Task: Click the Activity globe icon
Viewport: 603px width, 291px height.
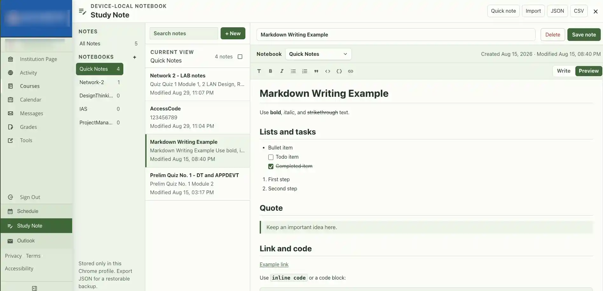Action: 10,73
